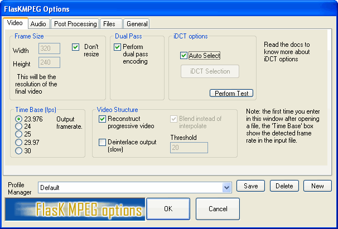Uncheck the Don't resize checkbox
This screenshot has height=229, width=338.
pos(76,47)
